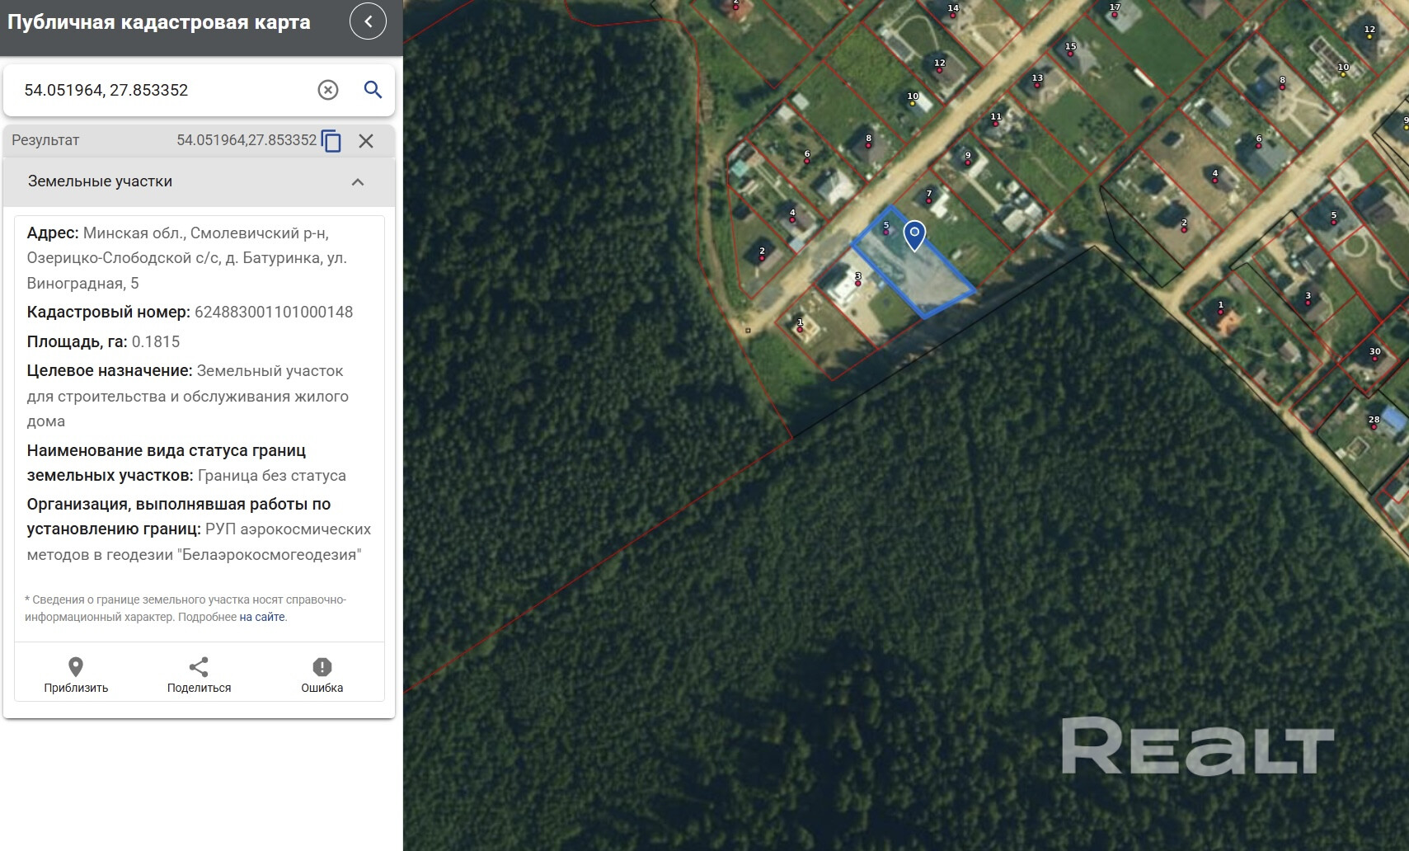The width and height of the screenshot is (1409, 851).
Task: Click the Результат header label
Action: pos(45,140)
